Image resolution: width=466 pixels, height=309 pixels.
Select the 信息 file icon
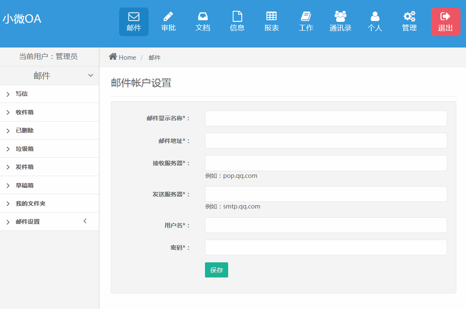237,17
